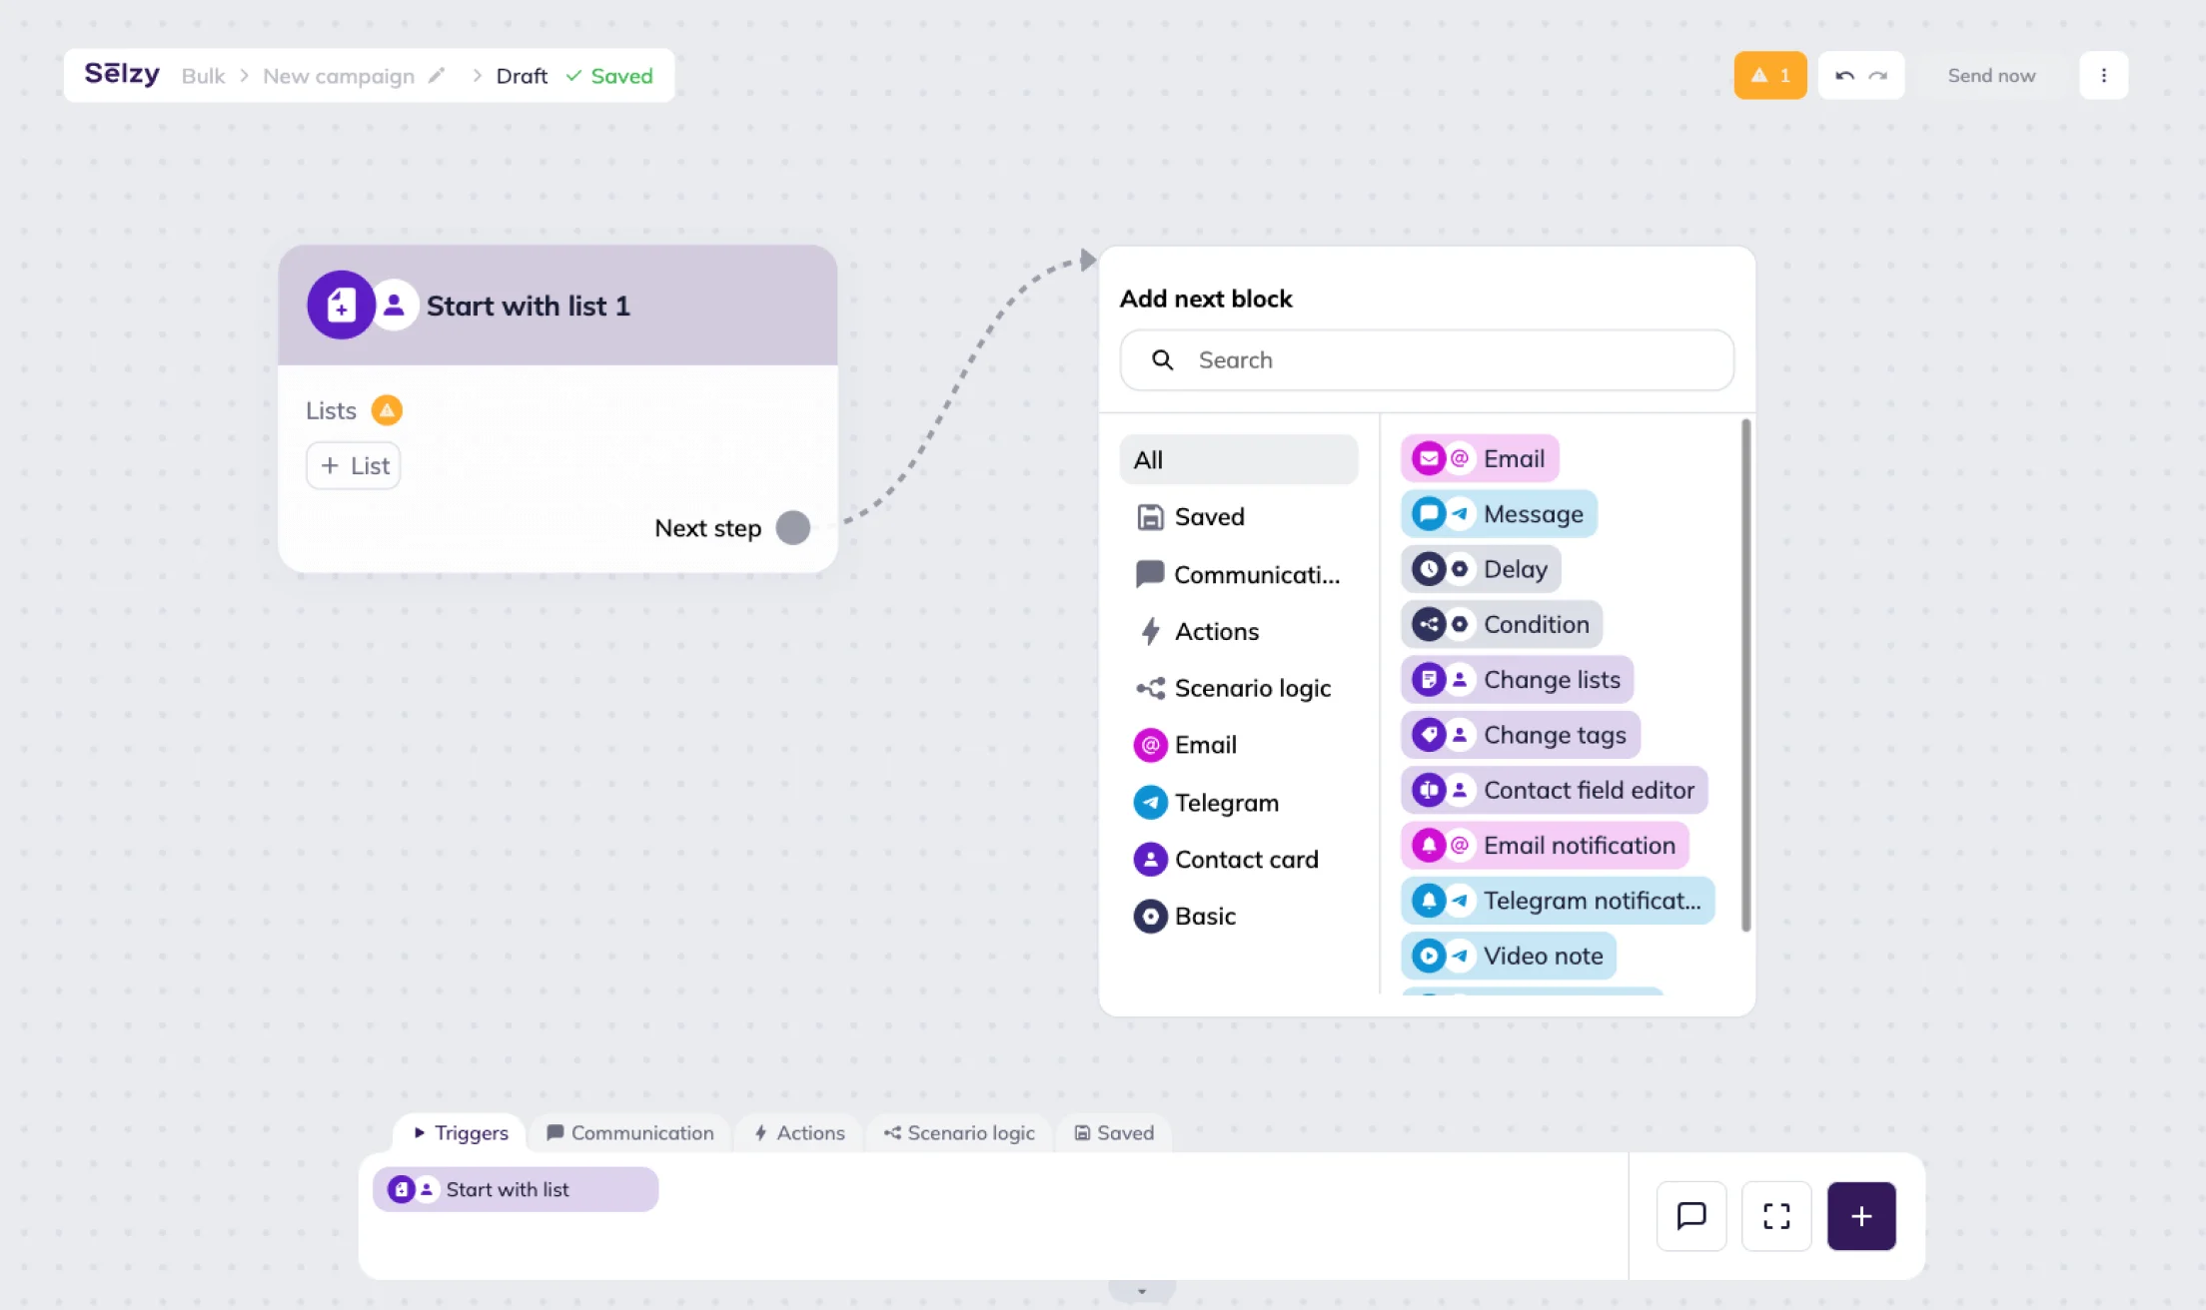2206x1310 pixels.
Task: Click the Lists warning triangle icon
Action: click(x=387, y=410)
